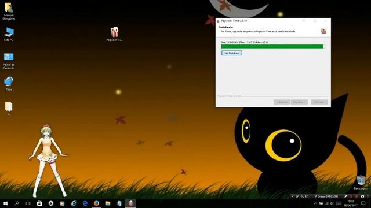Click the green installation progress bar
This screenshot has height=208, width=371.
coord(273,46)
